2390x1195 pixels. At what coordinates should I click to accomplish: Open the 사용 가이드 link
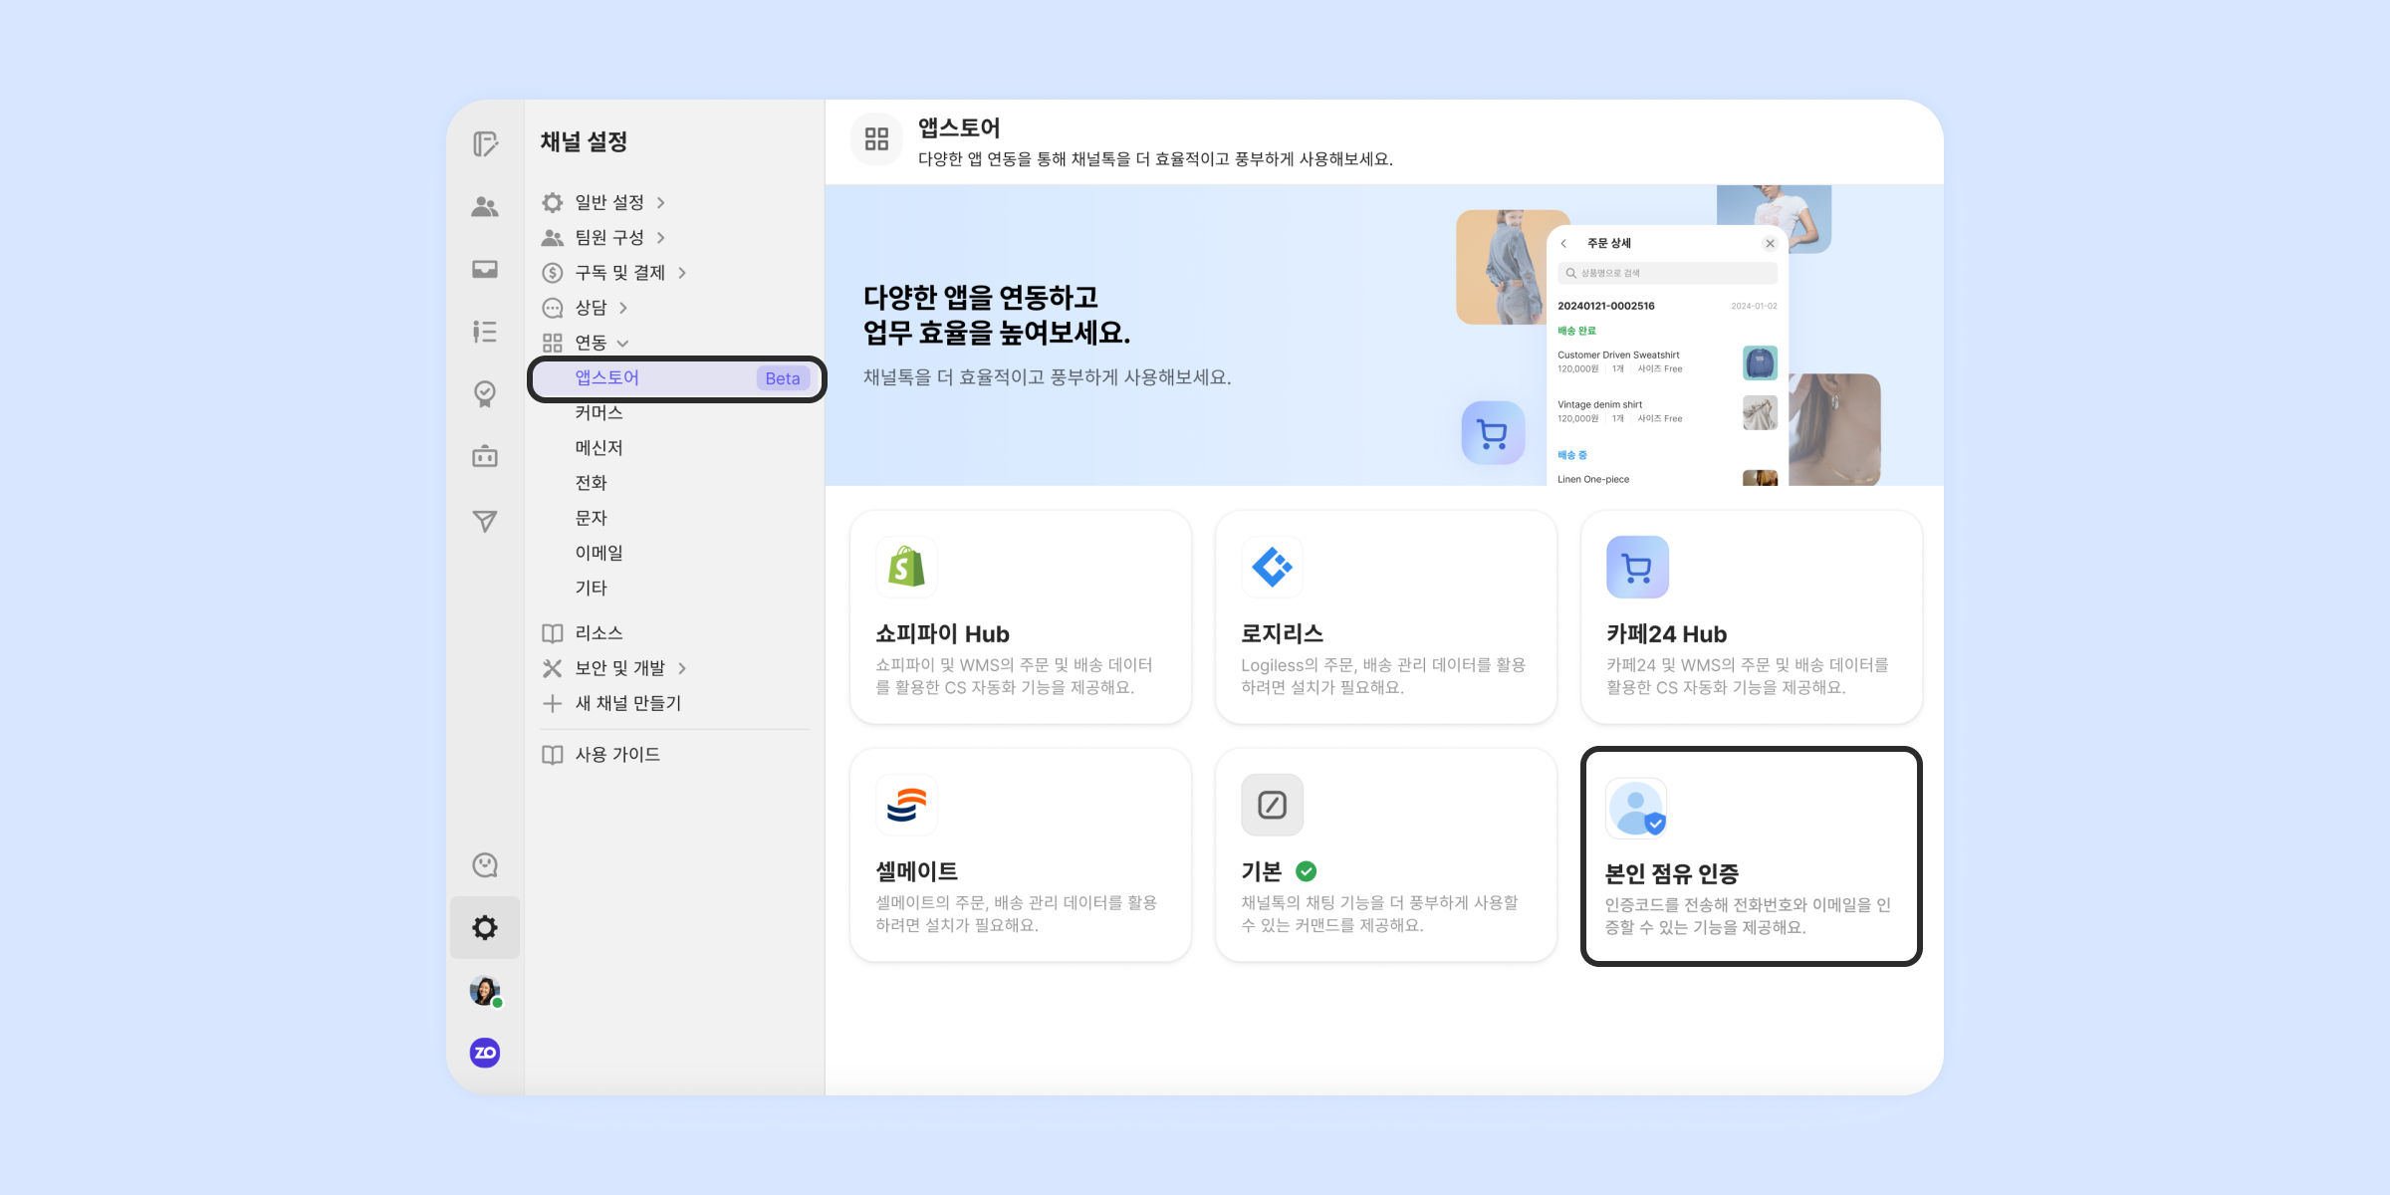(616, 755)
